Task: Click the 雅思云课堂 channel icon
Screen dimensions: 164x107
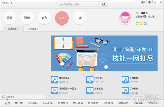Action: (x=54, y=80)
